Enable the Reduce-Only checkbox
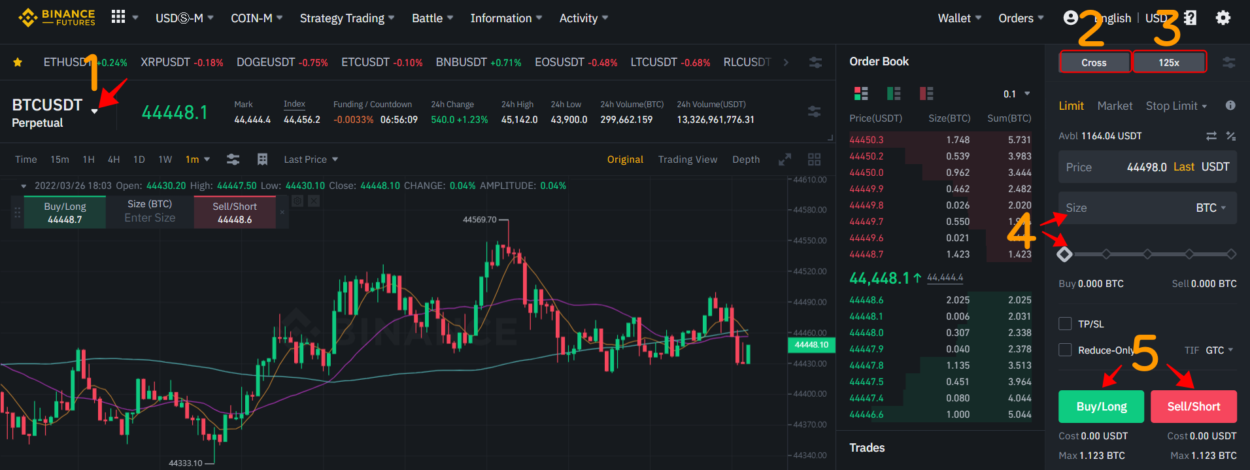The image size is (1250, 470). point(1065,350)
